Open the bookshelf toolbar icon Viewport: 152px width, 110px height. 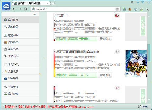coord(136,9)
